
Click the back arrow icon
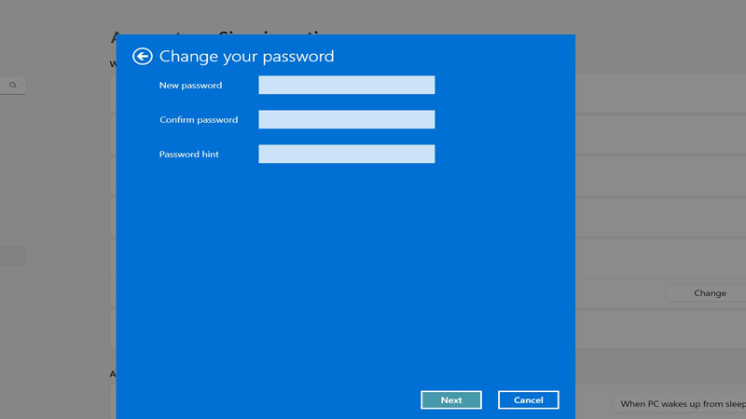142,57
